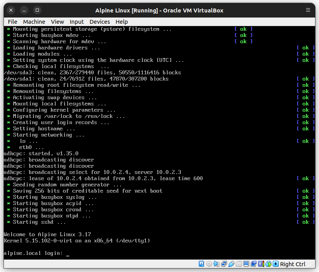Click the Kernel 5.15.102-0-virt line
The image size is (319, 272).
click(77, 240)
